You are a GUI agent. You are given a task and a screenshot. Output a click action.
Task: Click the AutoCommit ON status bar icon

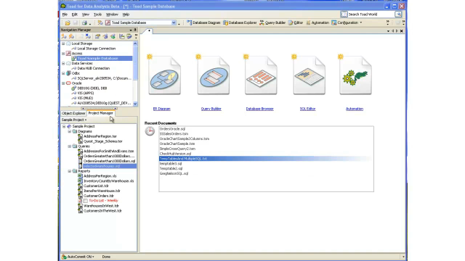[x=64, y=257]
